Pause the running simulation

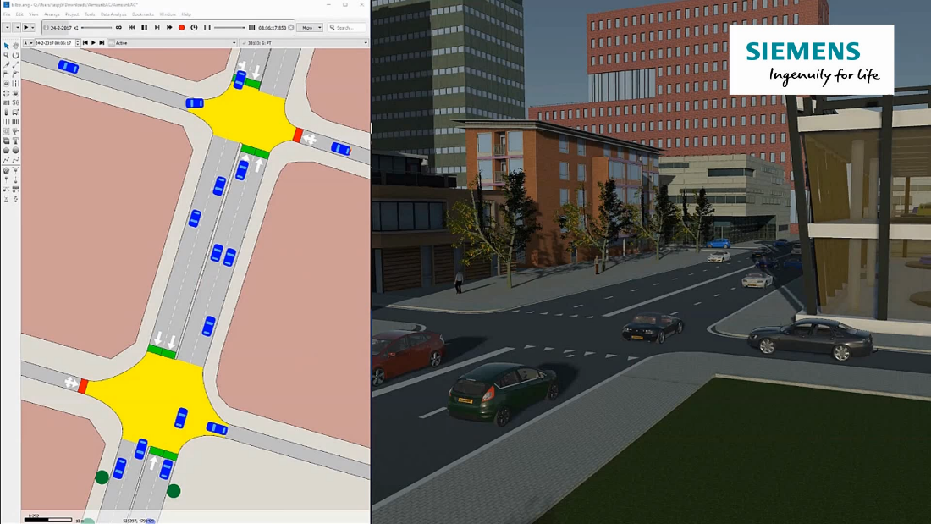click(145, 28)
